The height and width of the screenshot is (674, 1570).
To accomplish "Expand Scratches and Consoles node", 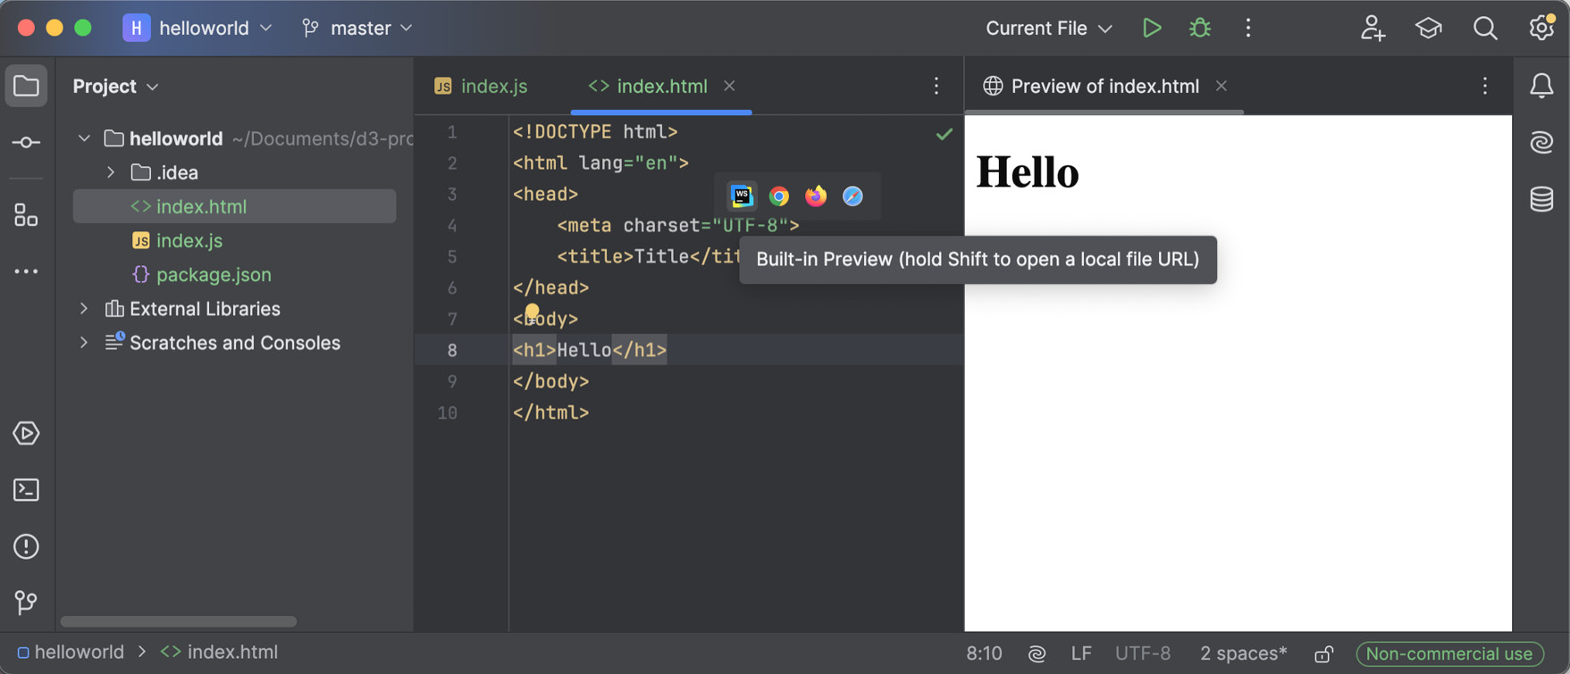I will pyautogui.click(x=84, y=343).
